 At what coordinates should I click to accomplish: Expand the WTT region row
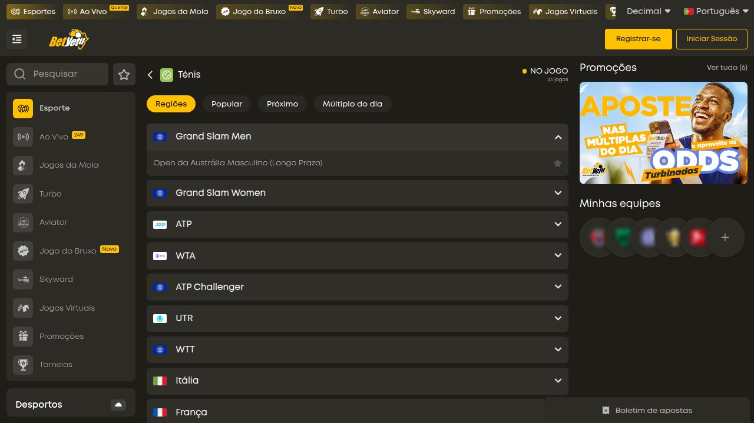(358, 349)
